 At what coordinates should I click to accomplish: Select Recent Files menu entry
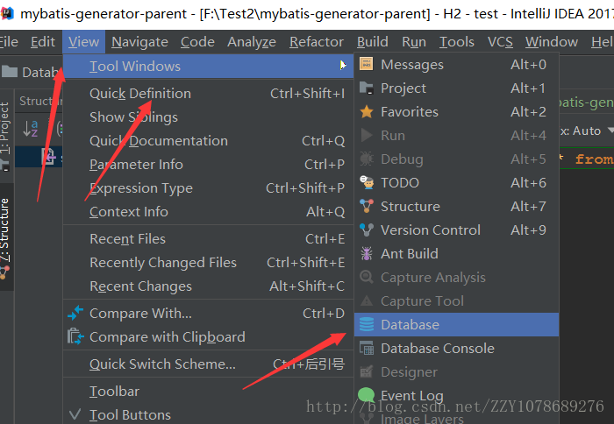[208, 239]
